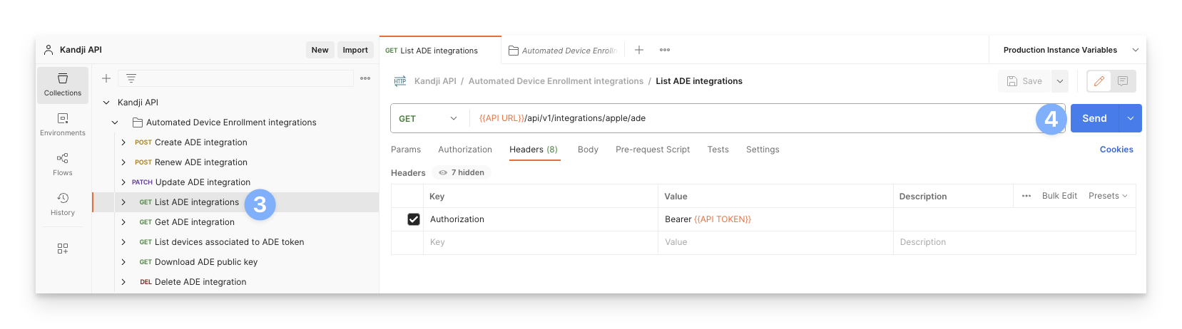Click the plus icon to open new tab
Image resolution: width=1182 pixels, height=329 pixels.
coord(639,50)
